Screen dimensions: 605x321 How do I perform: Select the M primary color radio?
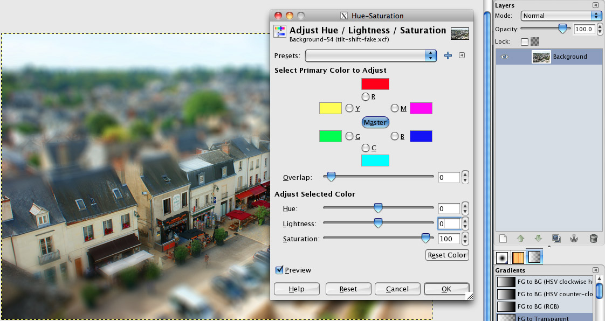click(x=395, y=108)
